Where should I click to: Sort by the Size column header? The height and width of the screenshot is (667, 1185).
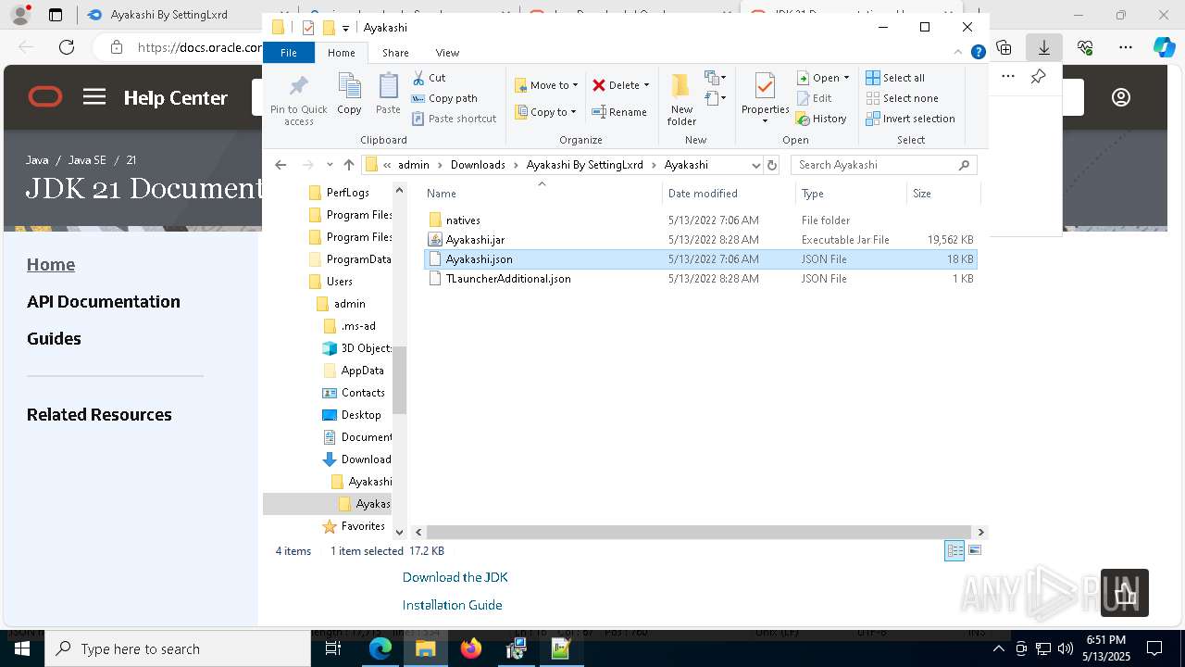pyautogui.click(x=942, y=194)
